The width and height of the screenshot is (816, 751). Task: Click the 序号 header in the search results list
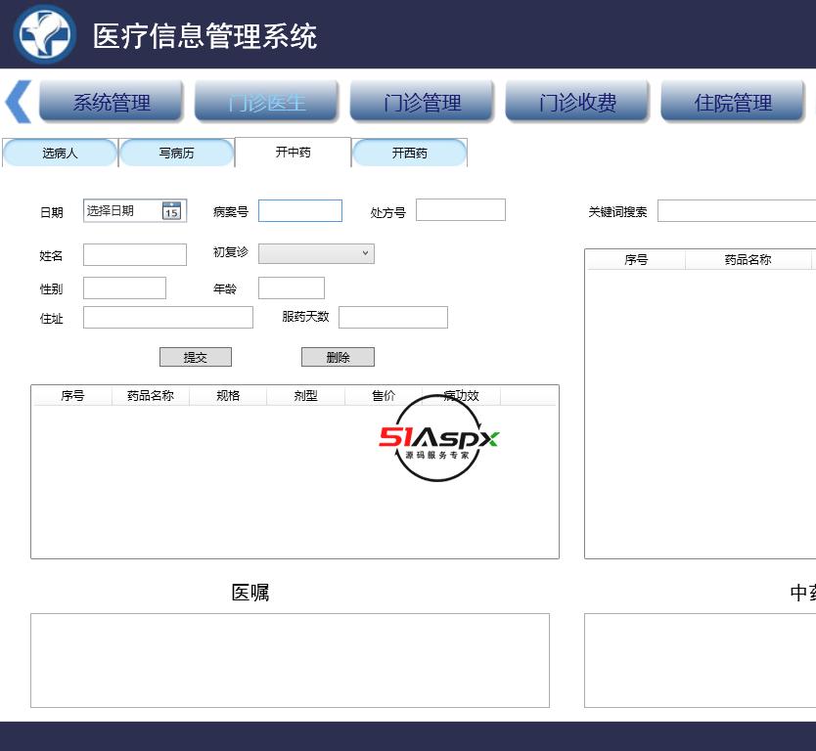636,259
